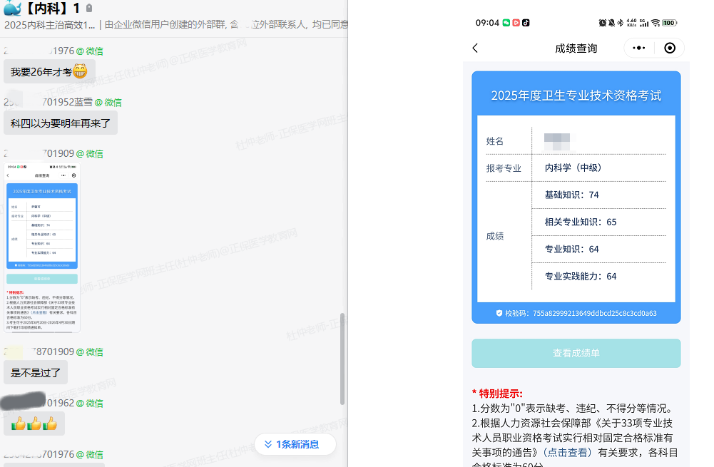Close mini program with the circle target icon
This screenshot has height=467, width=714.
669,48
